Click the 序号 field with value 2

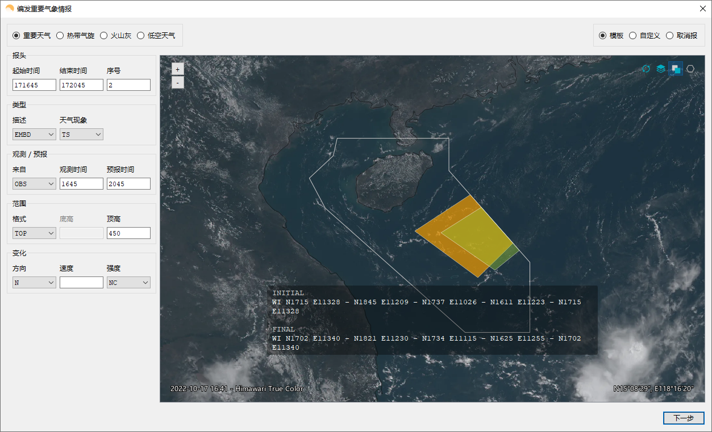[128, 85]
